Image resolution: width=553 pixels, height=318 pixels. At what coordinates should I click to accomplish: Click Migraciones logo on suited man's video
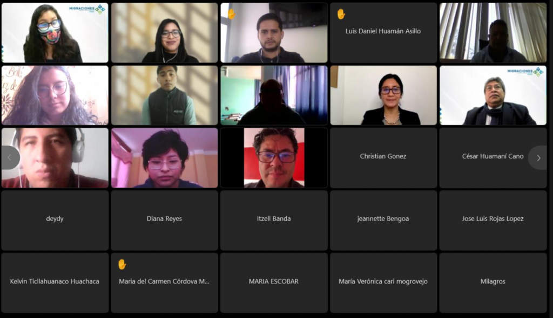pyautogui.click(x=525, y=72)
